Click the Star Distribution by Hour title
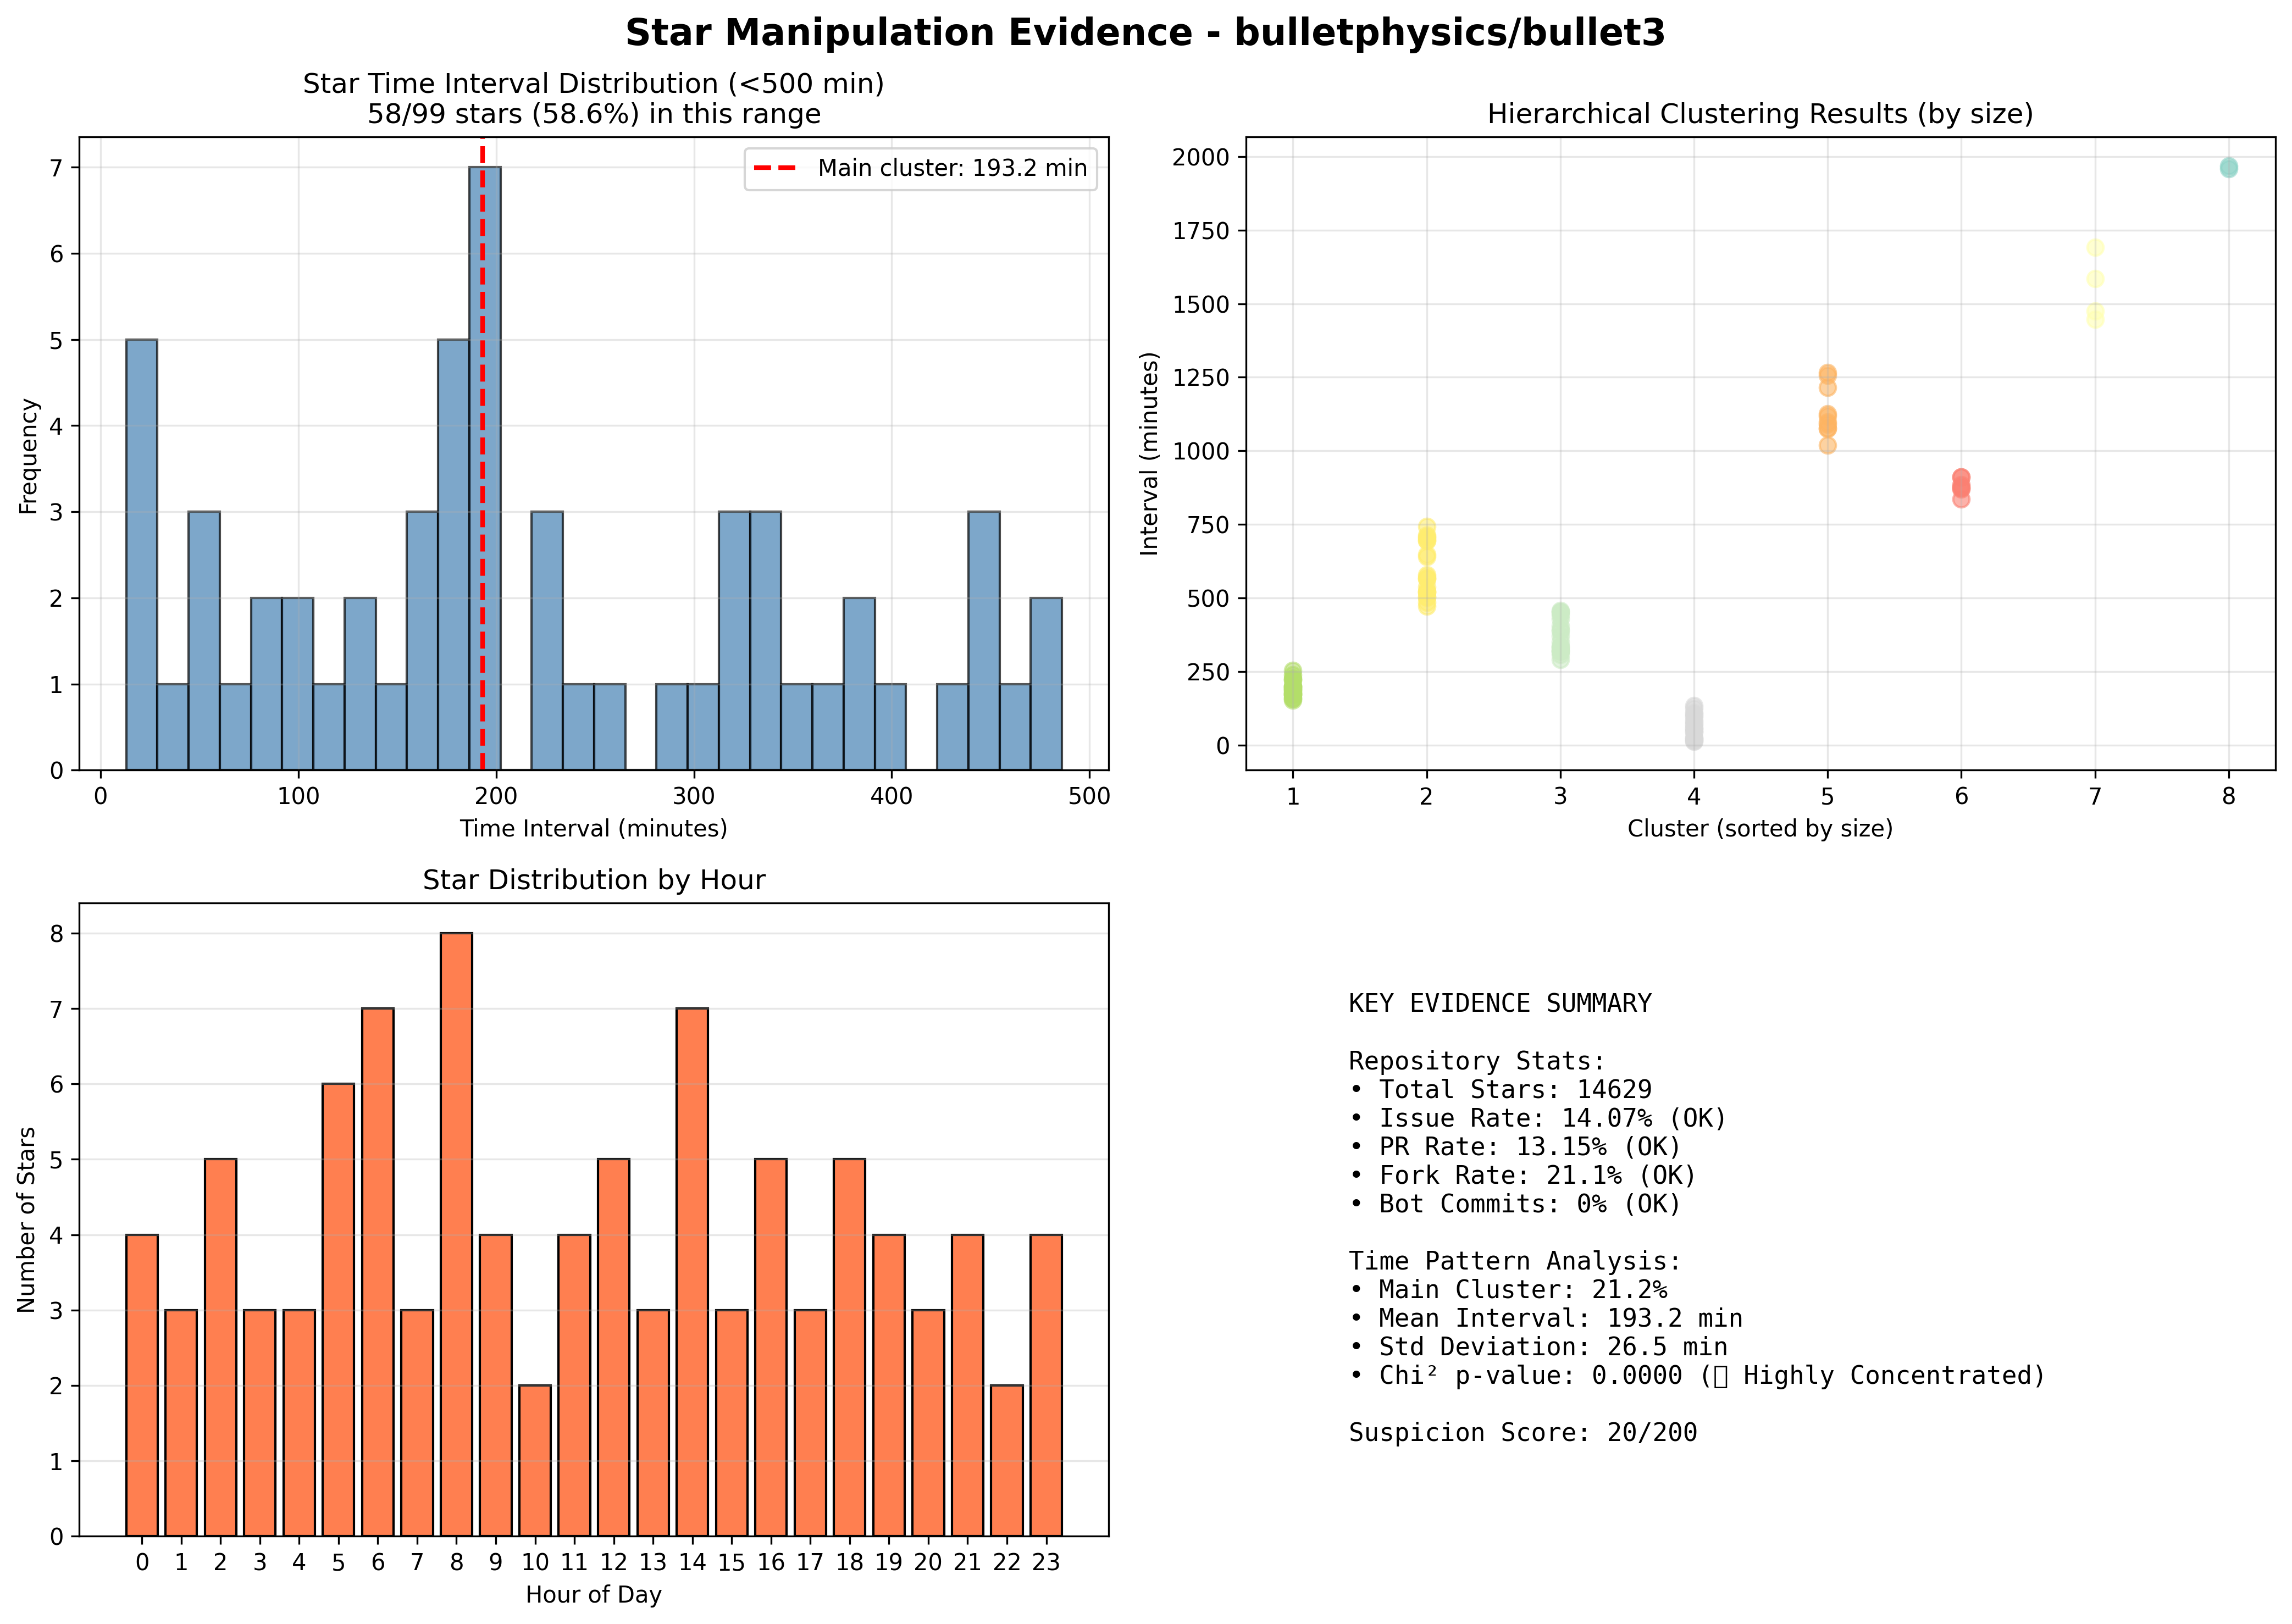Screen dimensions: 2292x1624 coord(594,880)
